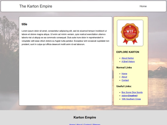Open the stabenCreative() link
The height and width of the screenshot is (125, 167).
point(130,96)
